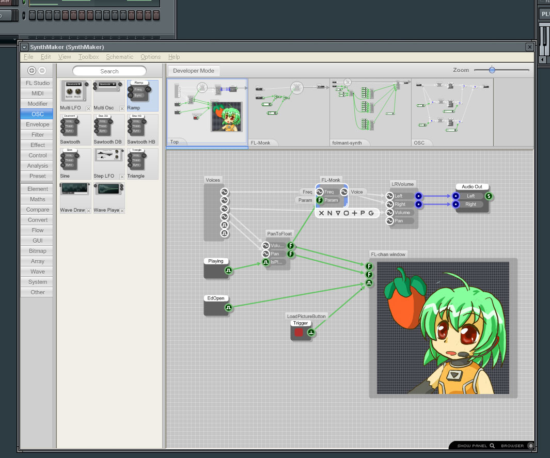Click the Show Panel magnifier icon
Viewport: 550px width, 458px height.
[x=492, y=446]
